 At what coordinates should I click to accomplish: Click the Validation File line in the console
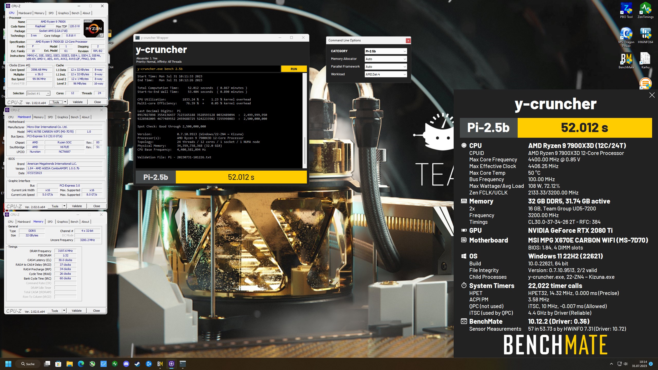click(x=174, y=157)
